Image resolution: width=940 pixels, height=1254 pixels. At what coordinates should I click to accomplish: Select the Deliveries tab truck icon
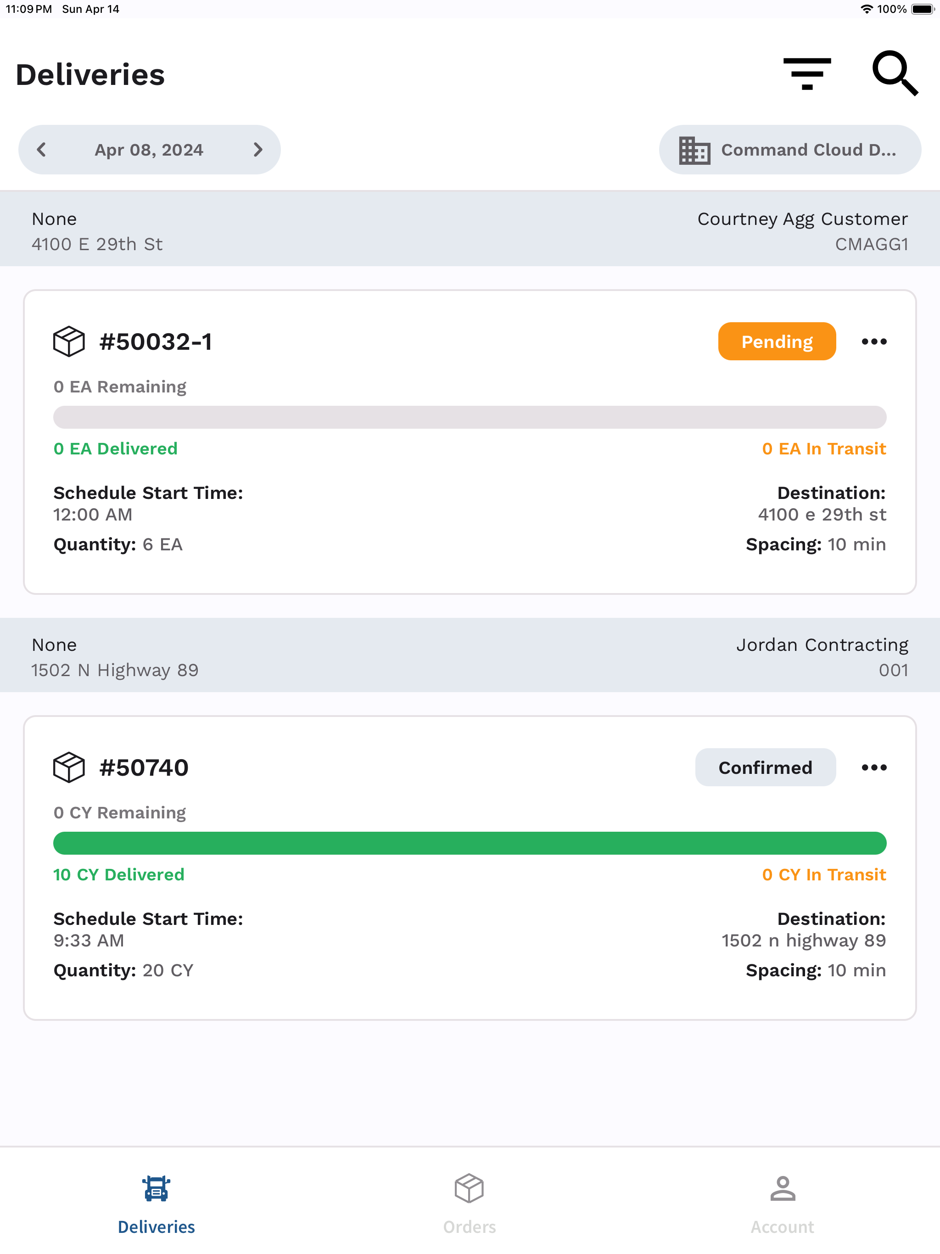click(157, 1188)
